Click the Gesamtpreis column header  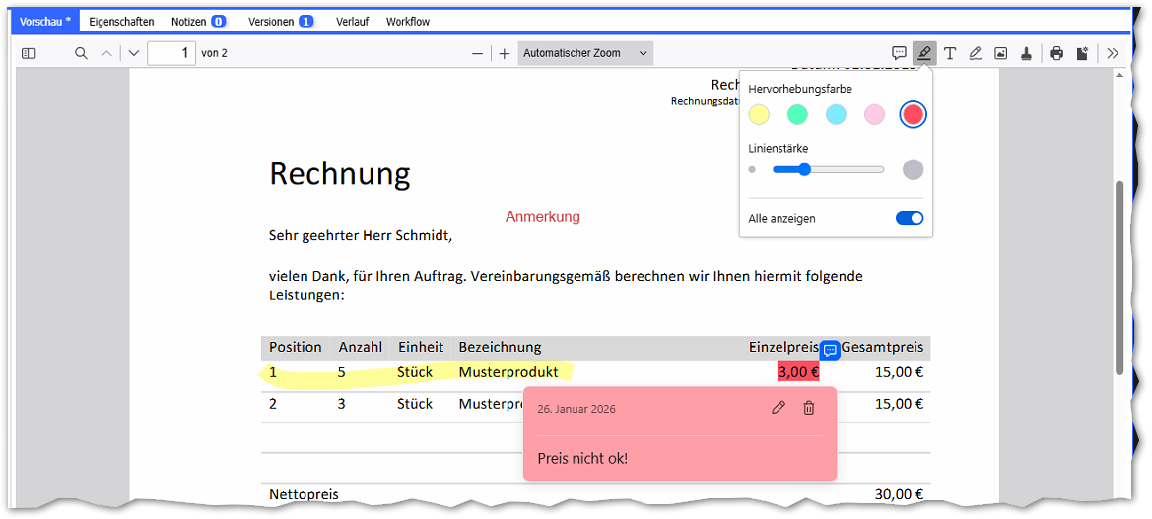click(x=882, y=348)
